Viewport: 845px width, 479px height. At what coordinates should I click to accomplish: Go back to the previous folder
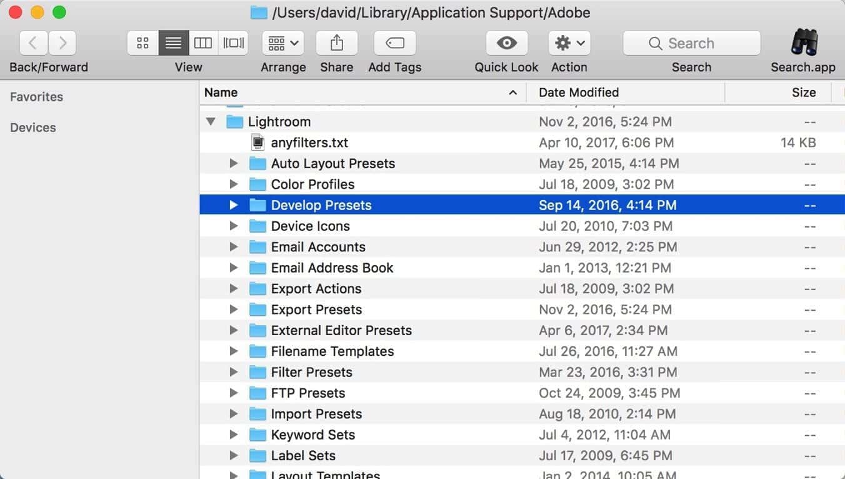[x=34, y=43]
